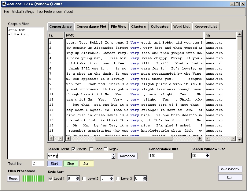Enable the Regex search checkbox
247x191 pixels.
pyautogui.click(x=106, y=149)
